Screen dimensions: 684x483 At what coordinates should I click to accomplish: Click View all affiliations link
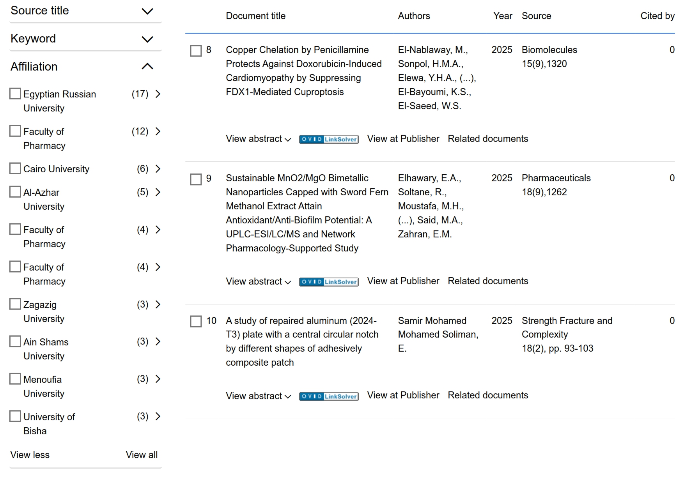[x=142, y=455]
